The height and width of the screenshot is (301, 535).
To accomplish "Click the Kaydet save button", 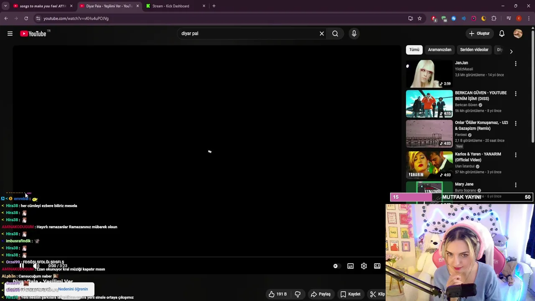I will (350, 294).
